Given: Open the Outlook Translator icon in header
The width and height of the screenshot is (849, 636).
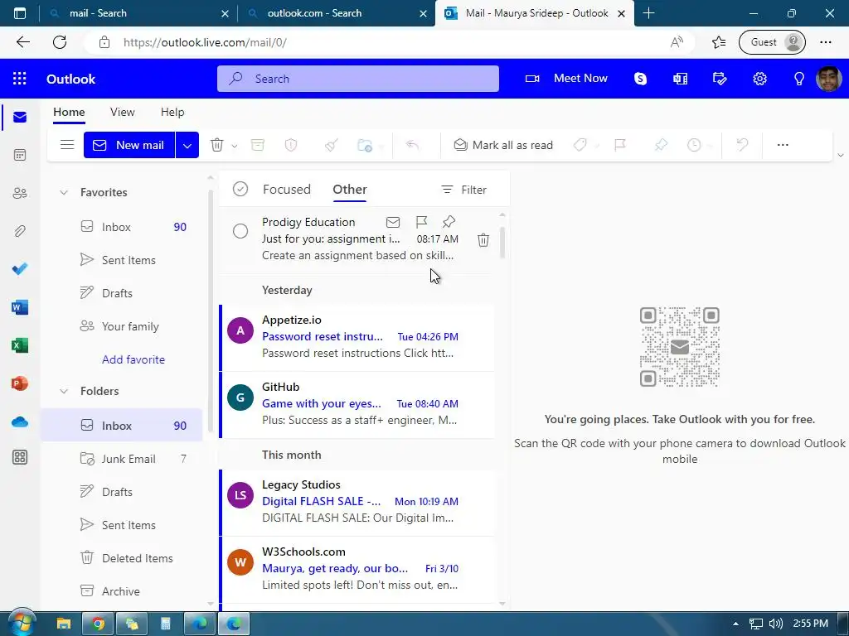Looking at the screenshot, I should 680,79.
